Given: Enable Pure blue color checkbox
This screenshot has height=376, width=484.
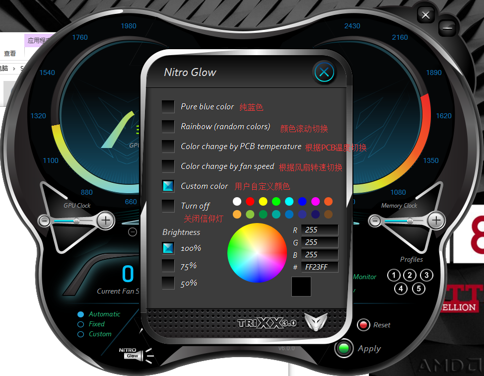Looking at the screenshot, I should pyautogui.click(x=168, y=107).
